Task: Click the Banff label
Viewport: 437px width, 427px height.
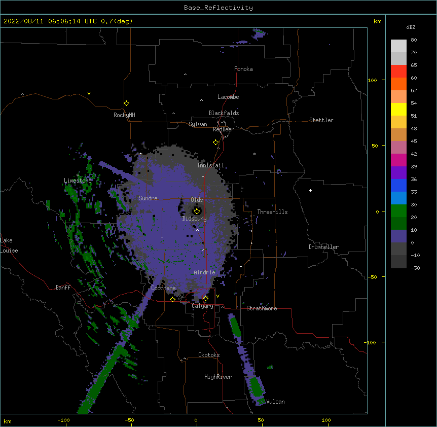Action: [63, 288]
